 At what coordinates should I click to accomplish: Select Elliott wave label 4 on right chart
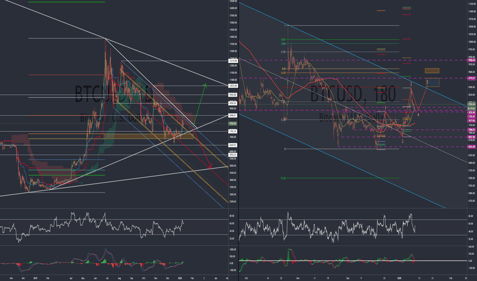click(x=418, y=114)
